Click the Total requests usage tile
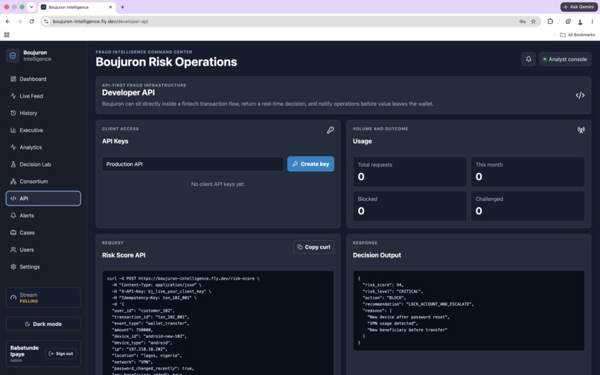600x375 pixels. point(410,171)
